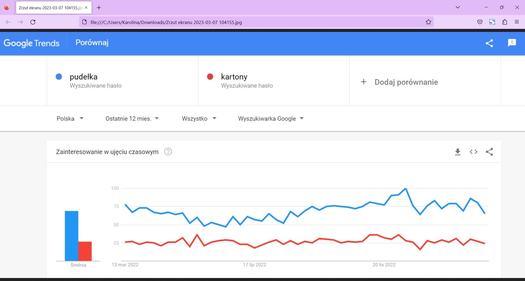The height and width of the screenshot is (281, 525).
Task: Save page to Pocket
Action: 480,22
